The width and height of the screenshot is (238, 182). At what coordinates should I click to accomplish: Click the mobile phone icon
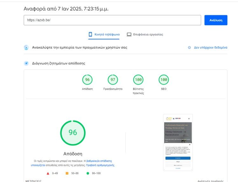[x=90, y=34]
